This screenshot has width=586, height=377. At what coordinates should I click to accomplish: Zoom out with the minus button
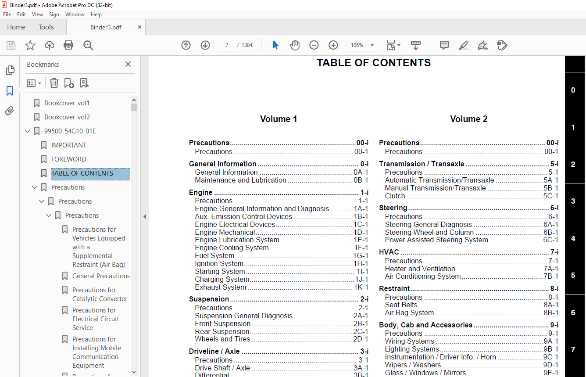pyautogui.click(x=314, y=45)
